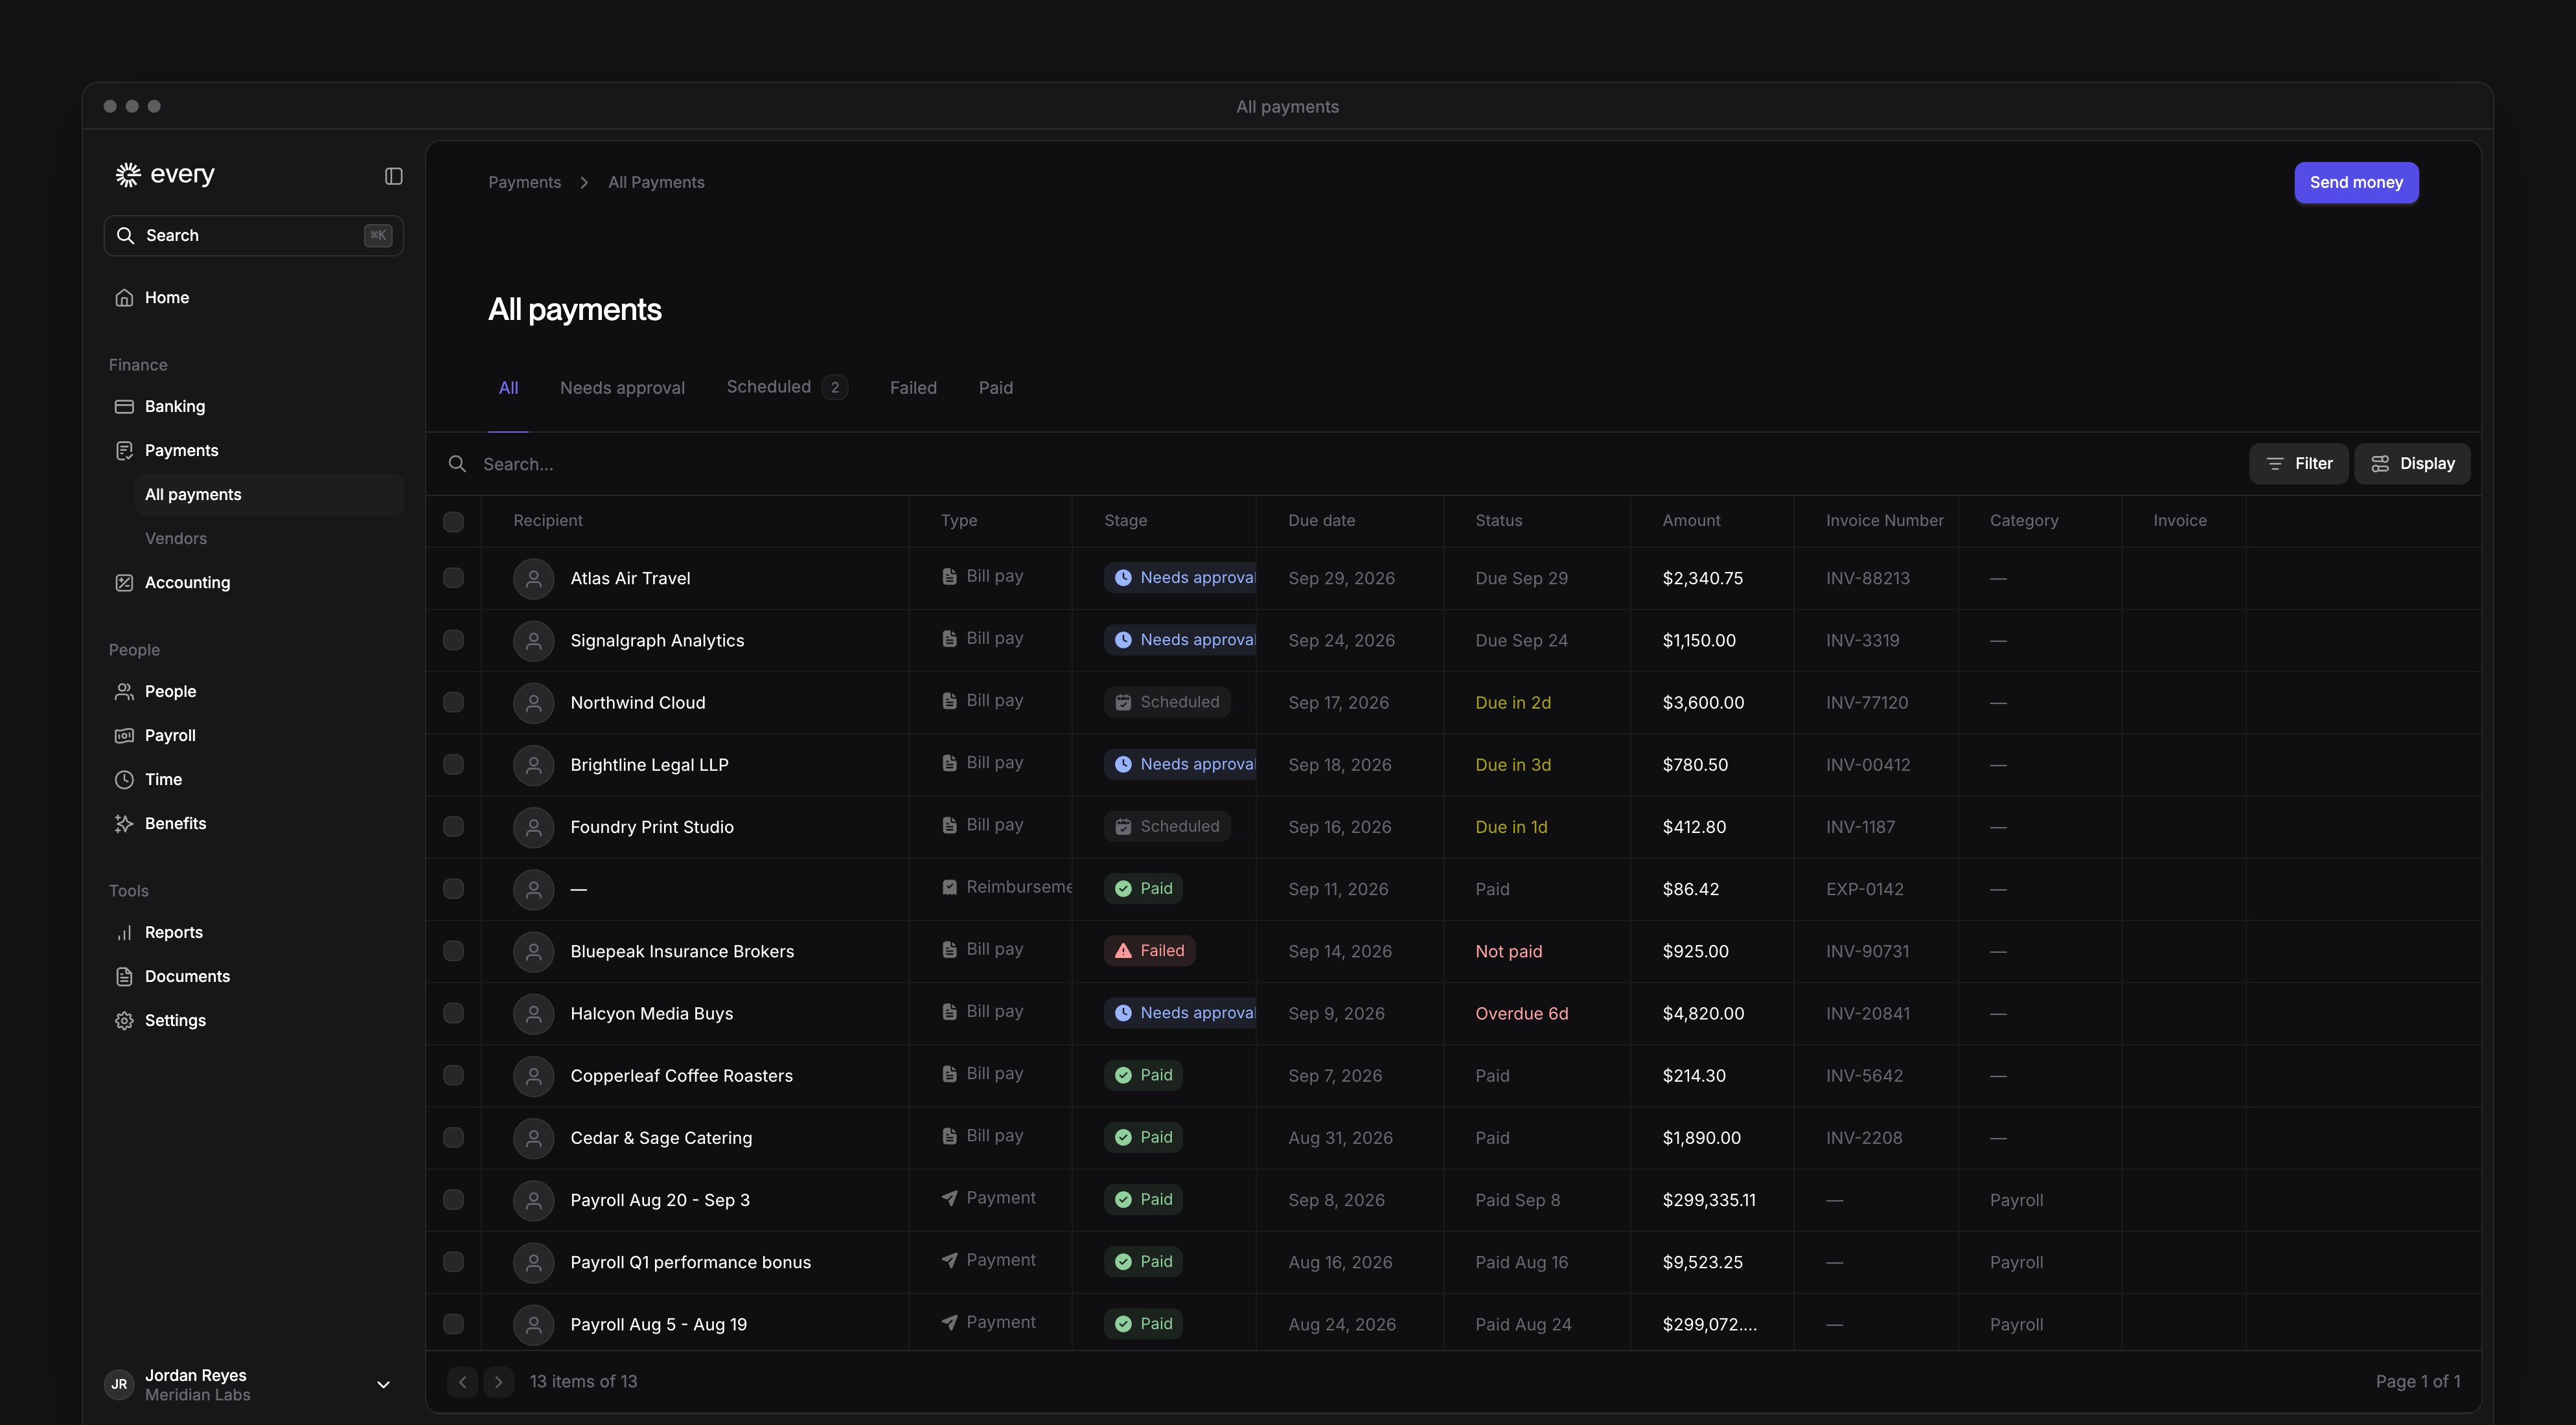The width and height of the screenshot is (2576, 1425).
Task: Switch to the Failed tab
Action: point(913,388)
